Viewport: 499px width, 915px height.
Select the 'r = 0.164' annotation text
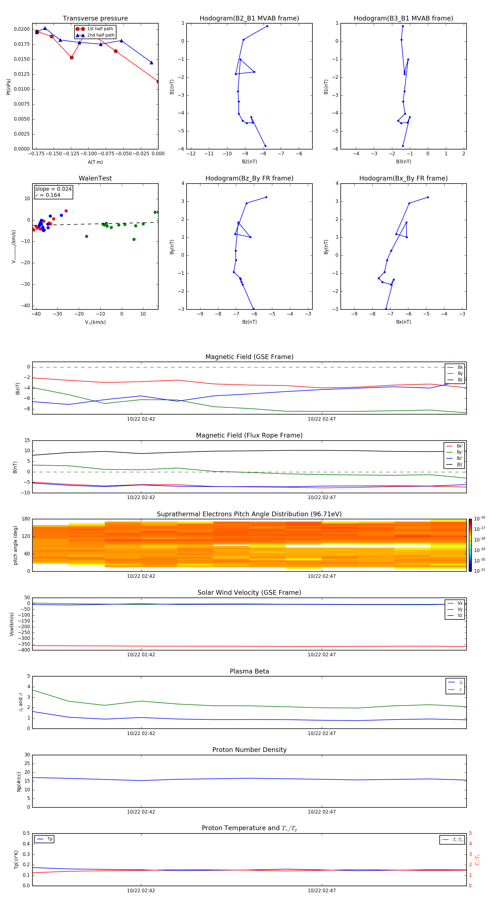pyautogui.click(x=48, y=195)
